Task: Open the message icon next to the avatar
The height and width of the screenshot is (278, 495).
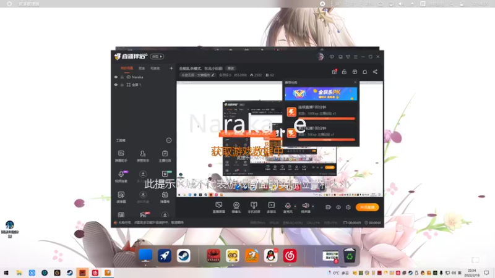Action: 332,57
